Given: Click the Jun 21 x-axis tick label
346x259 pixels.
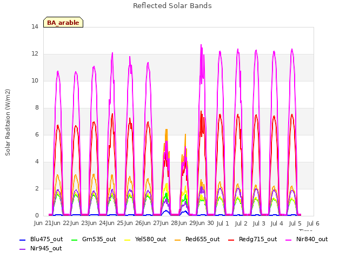Looking at the screenshot, I should 43,223.
